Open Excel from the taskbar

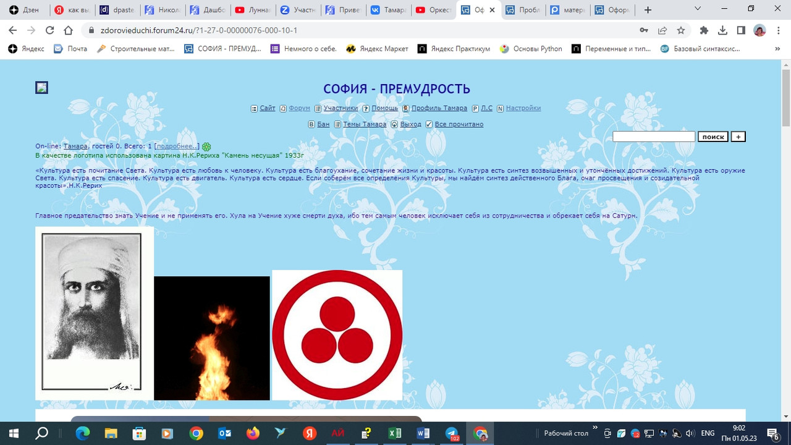click(x=394, y=433)
